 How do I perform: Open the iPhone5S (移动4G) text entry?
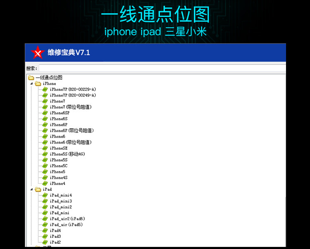[x=67, y=154]
